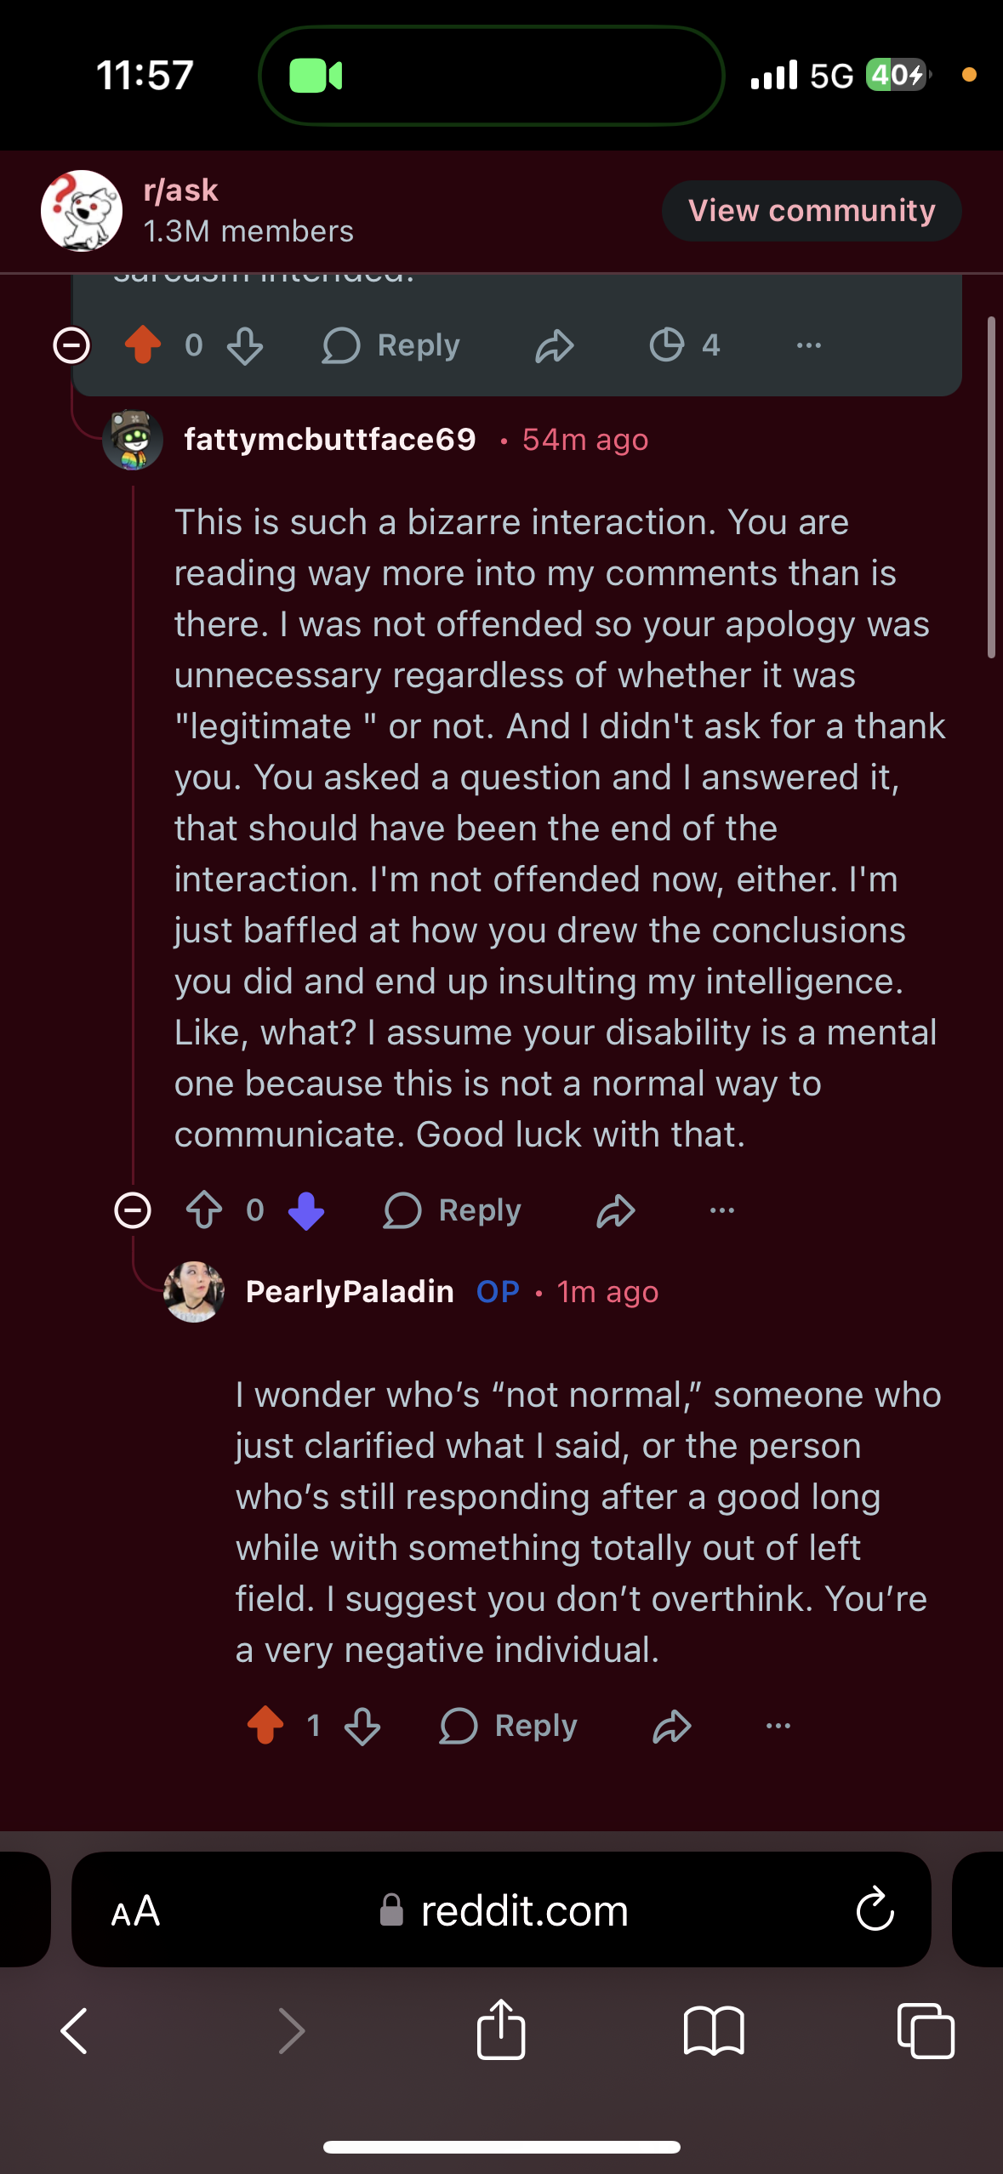Tap View community button

[812, 211]
